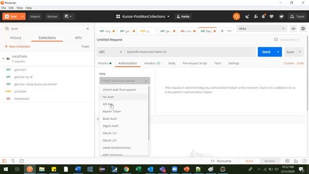The image size is (309, 174).
Task: Open keyboard shortcuts icon
Action: pyautogui.click(x=296, y=161)
